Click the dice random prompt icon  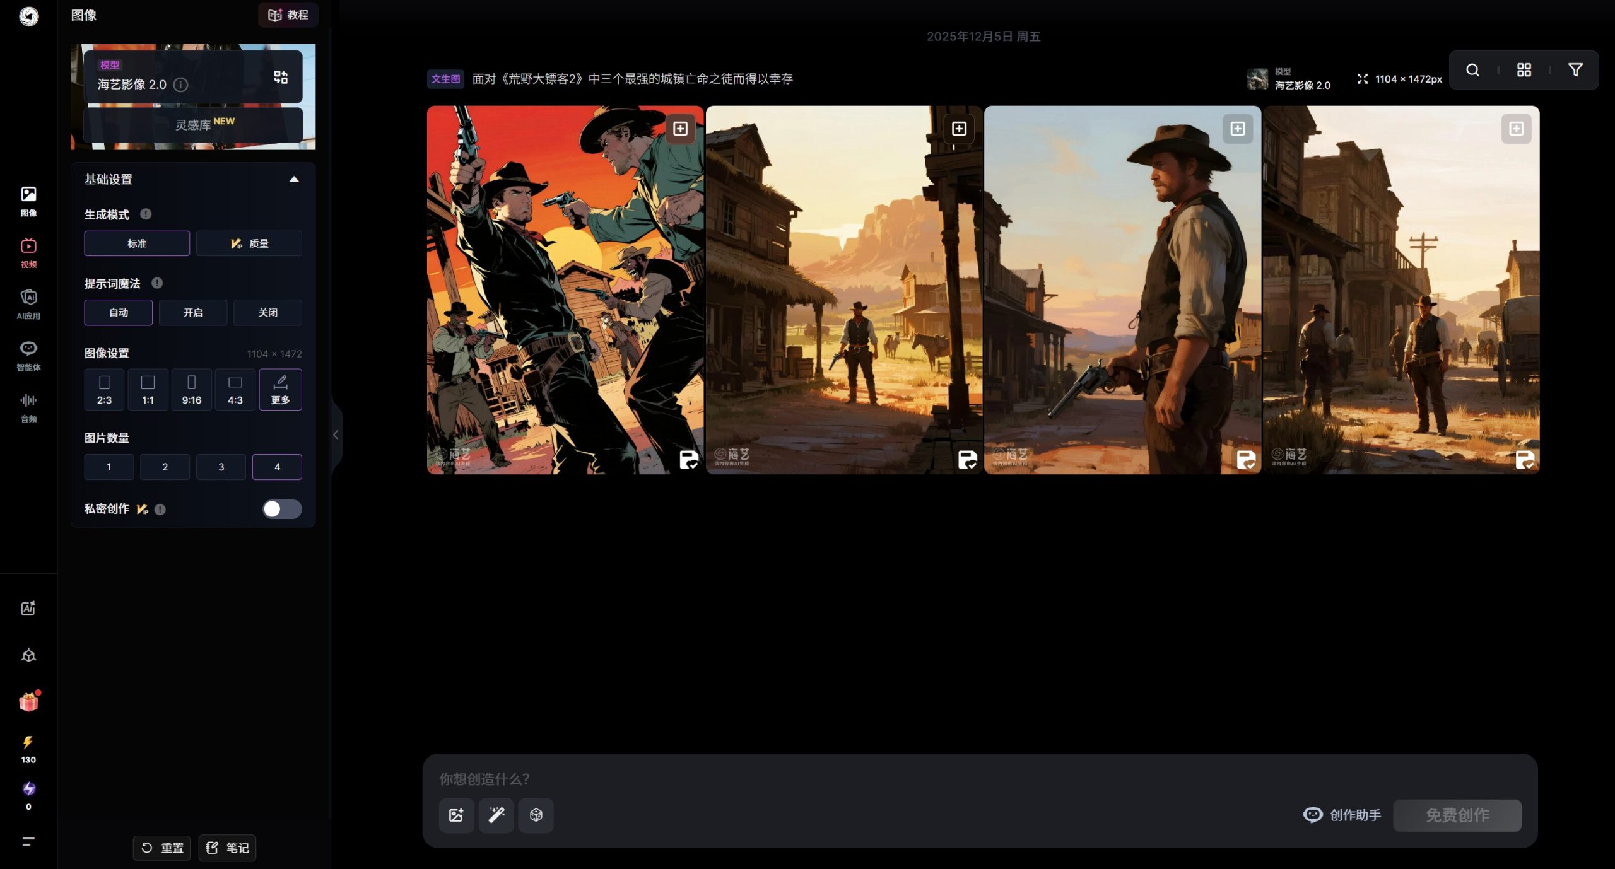click(x=536, y=815)
